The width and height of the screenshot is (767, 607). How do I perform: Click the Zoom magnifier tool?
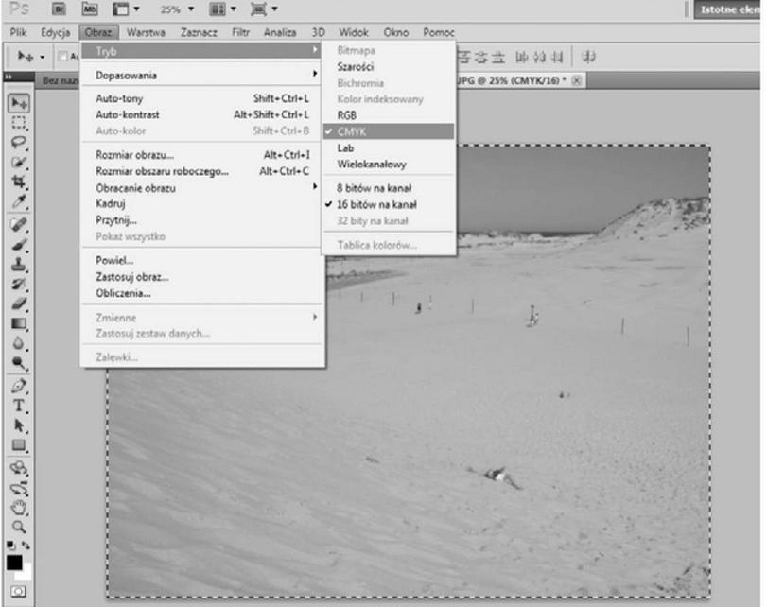point(18,528)
